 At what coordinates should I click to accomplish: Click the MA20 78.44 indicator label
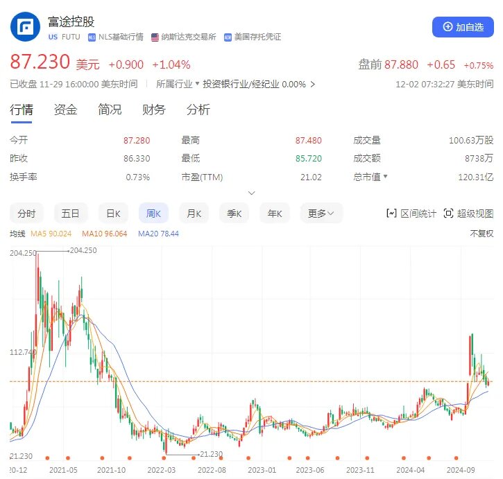(x=158, y=234)
